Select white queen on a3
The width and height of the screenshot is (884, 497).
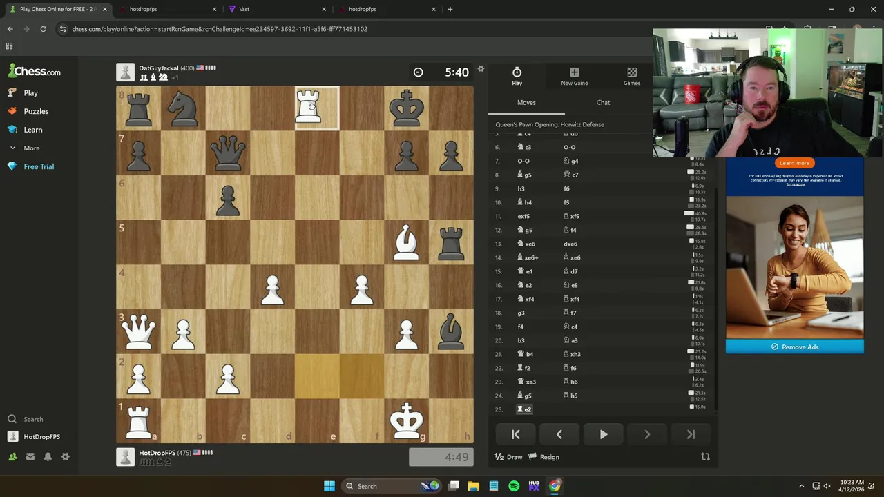(x=138, y=331)
